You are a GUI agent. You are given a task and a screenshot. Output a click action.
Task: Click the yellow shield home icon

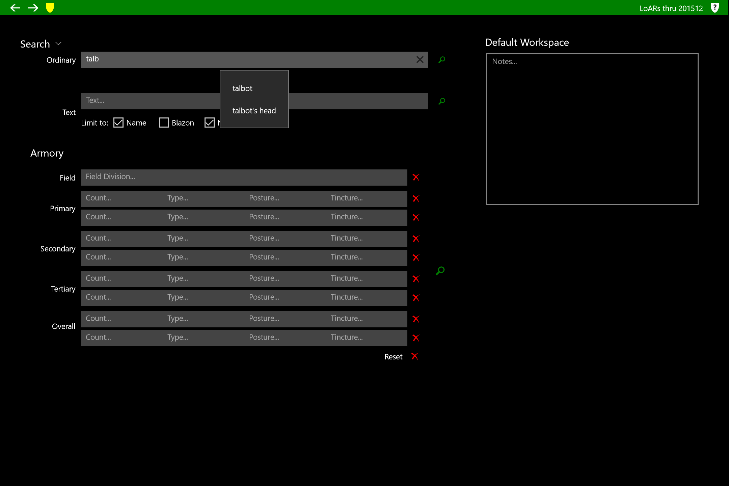pos(50,8)
